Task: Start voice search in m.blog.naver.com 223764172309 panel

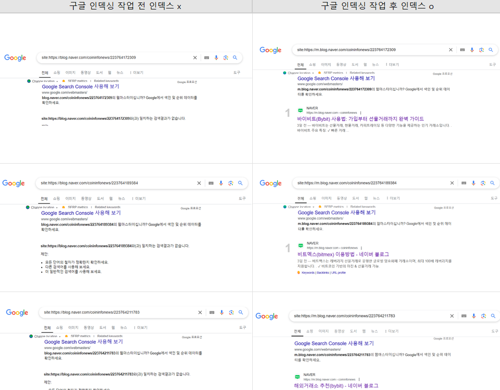Action: click(x=472, y=50)
